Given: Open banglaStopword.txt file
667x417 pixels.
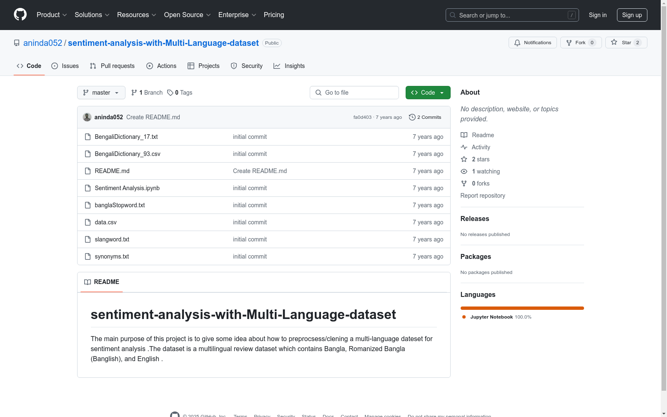Looking at the screenshot, I should [120, 205].
